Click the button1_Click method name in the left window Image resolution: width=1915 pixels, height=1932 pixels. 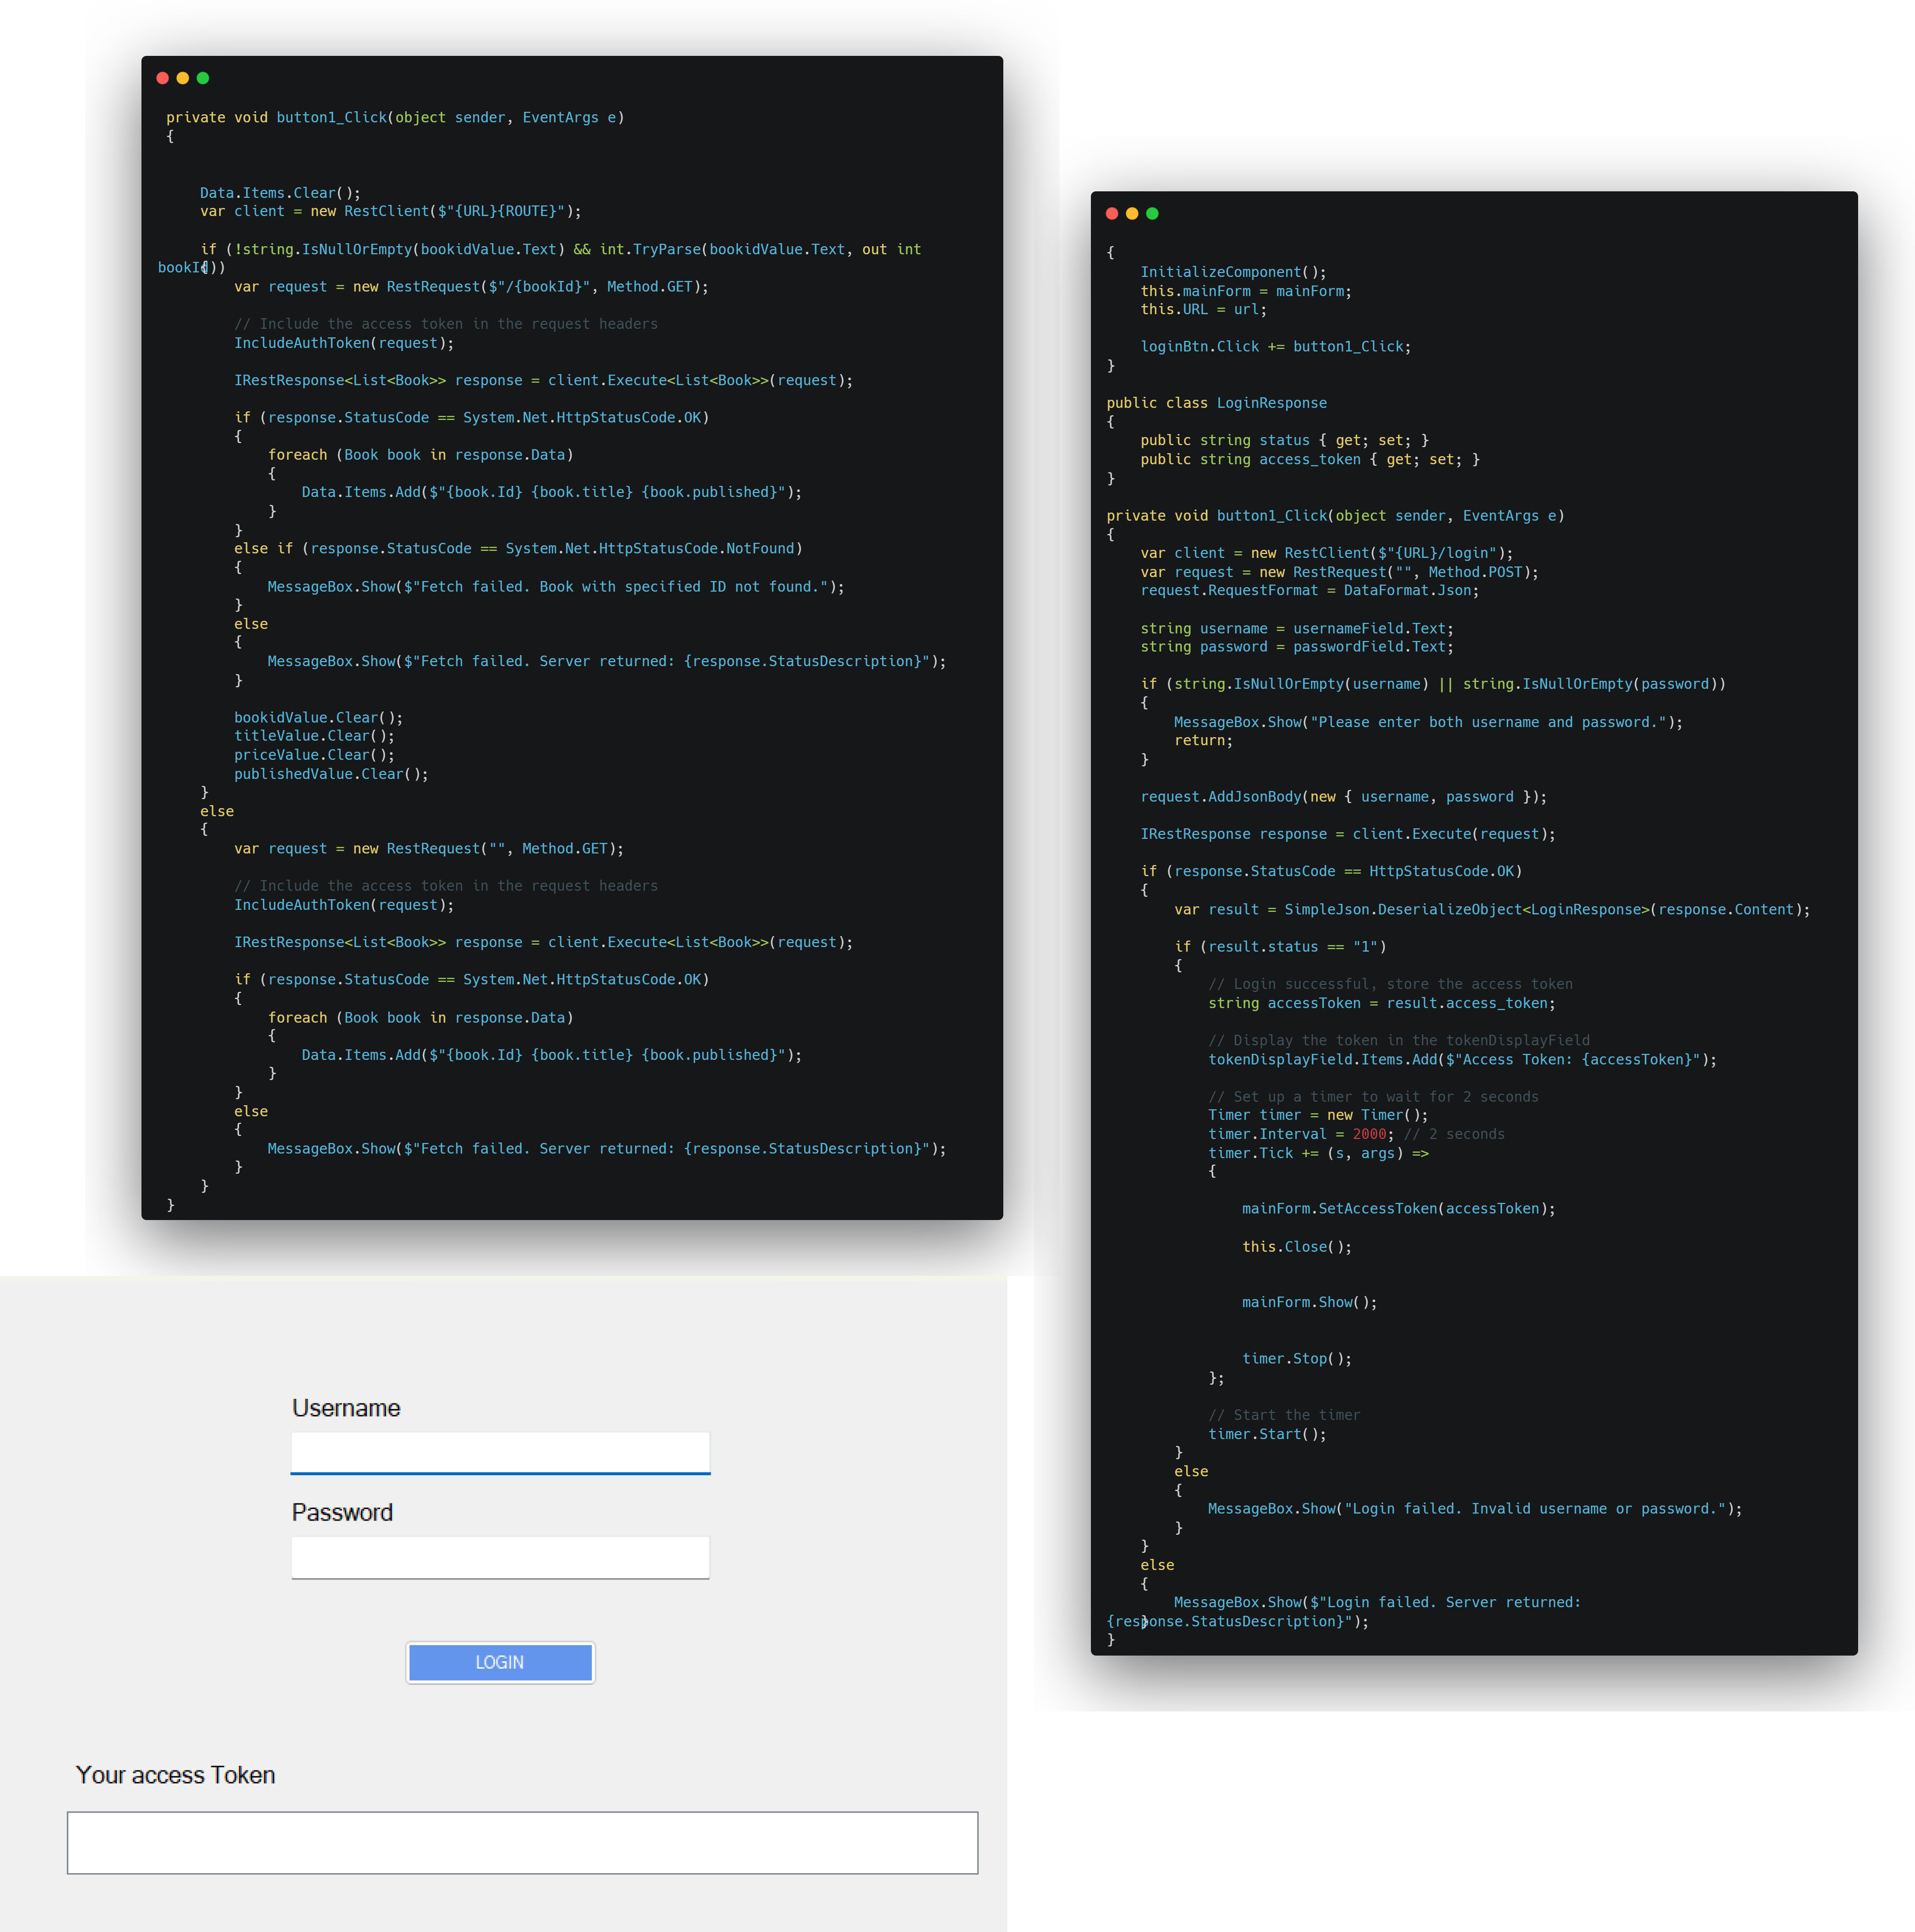(x=330, y=117)
